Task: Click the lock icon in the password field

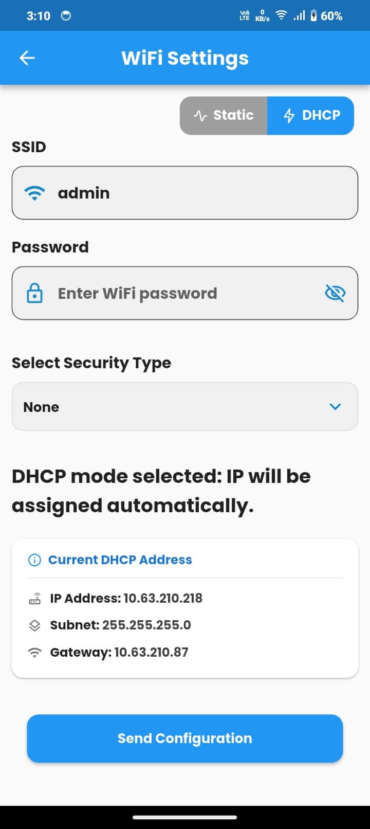Action: coord(34,293)
